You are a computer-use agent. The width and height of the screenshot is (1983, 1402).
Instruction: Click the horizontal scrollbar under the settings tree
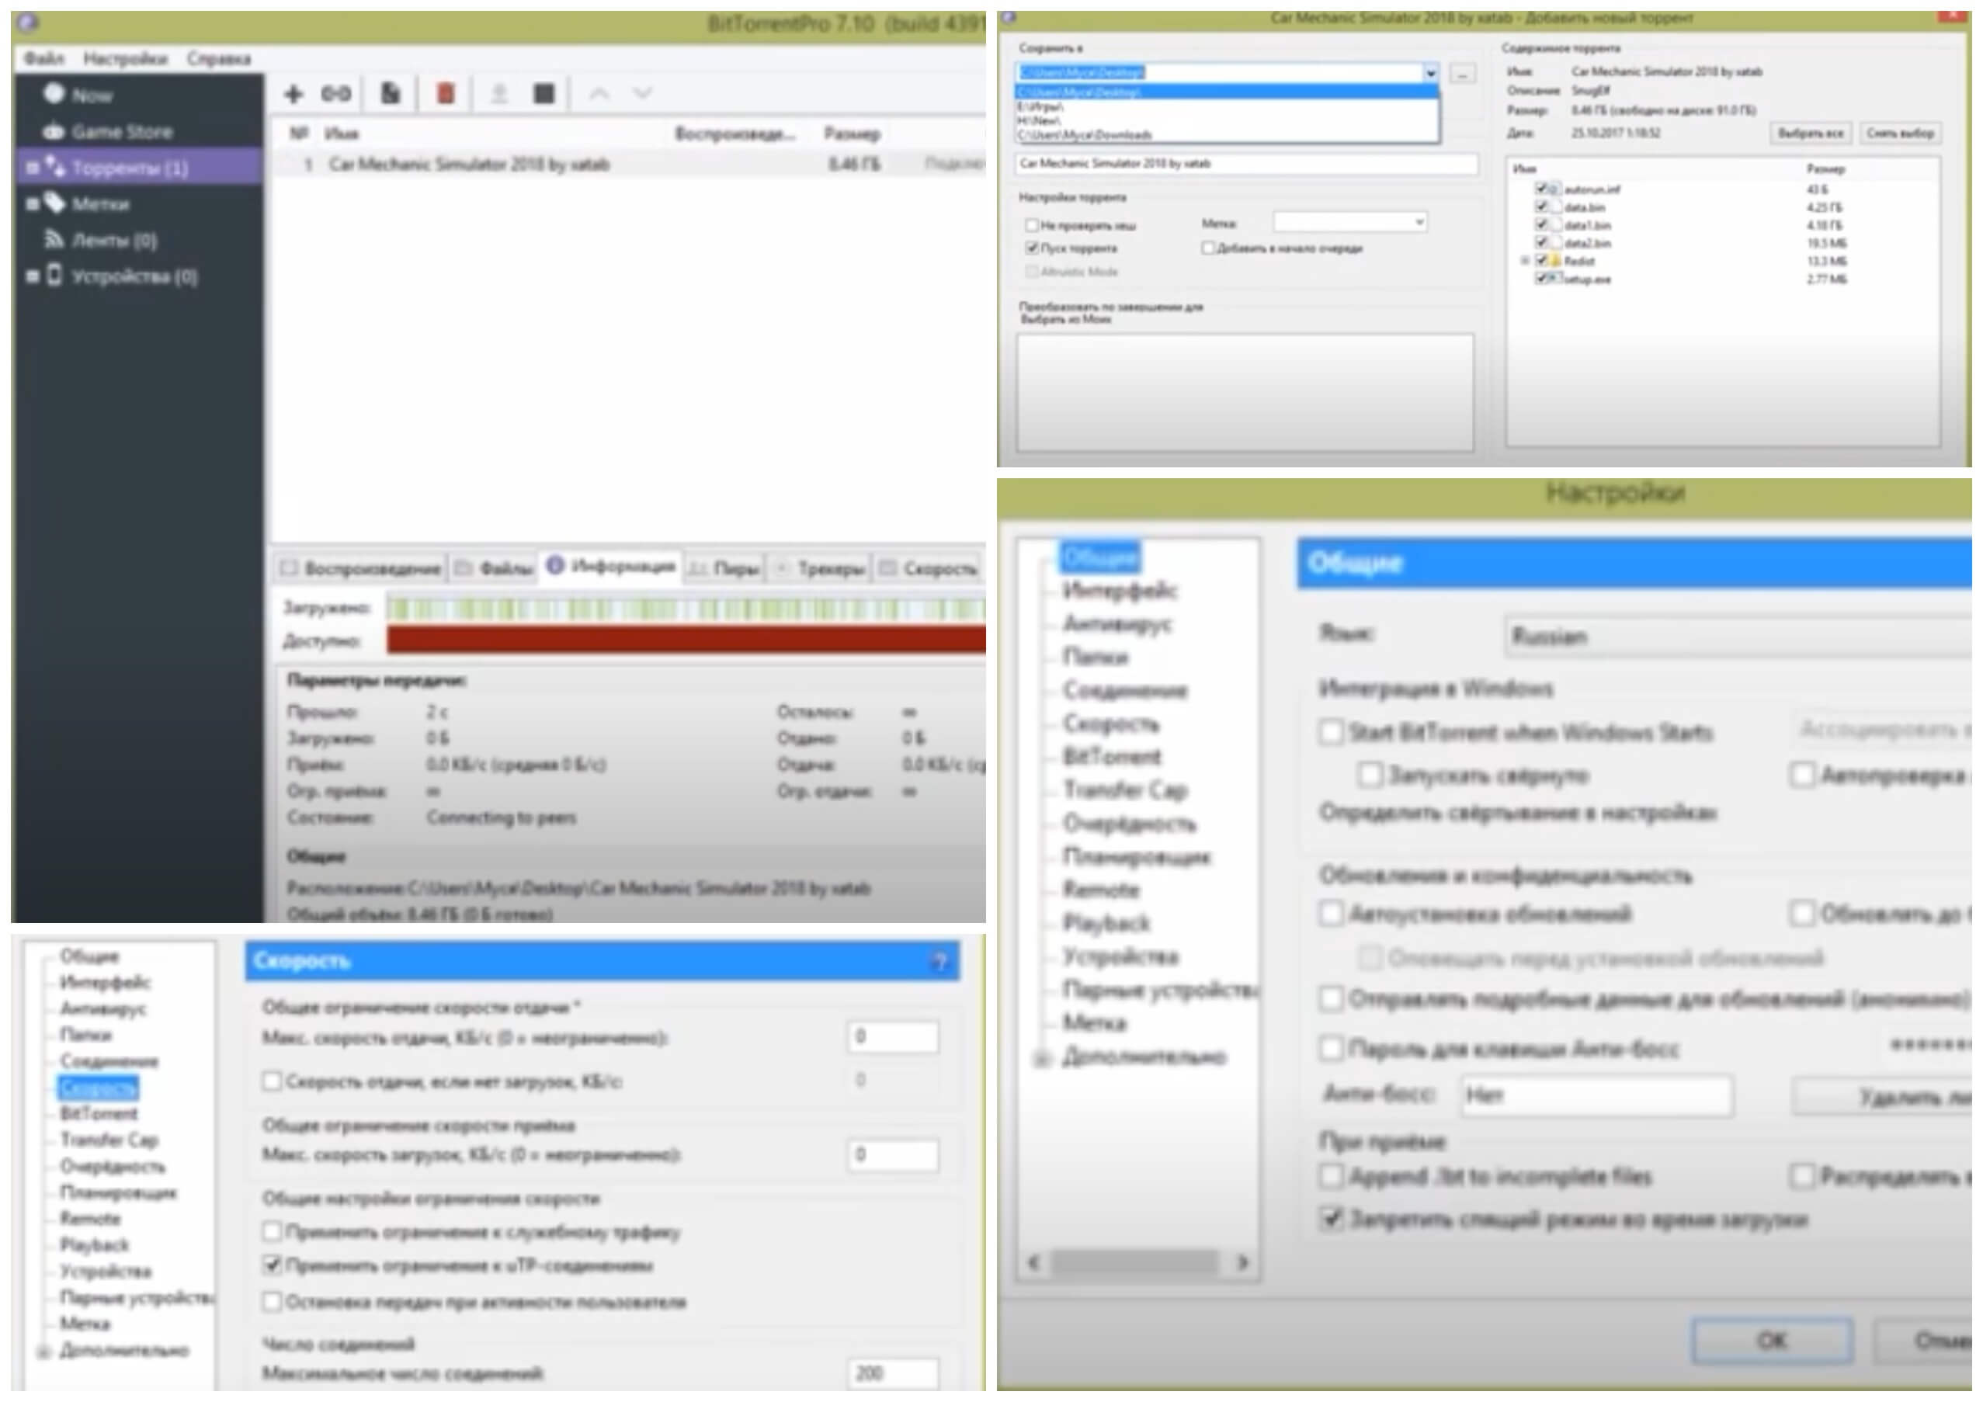1137,1262
